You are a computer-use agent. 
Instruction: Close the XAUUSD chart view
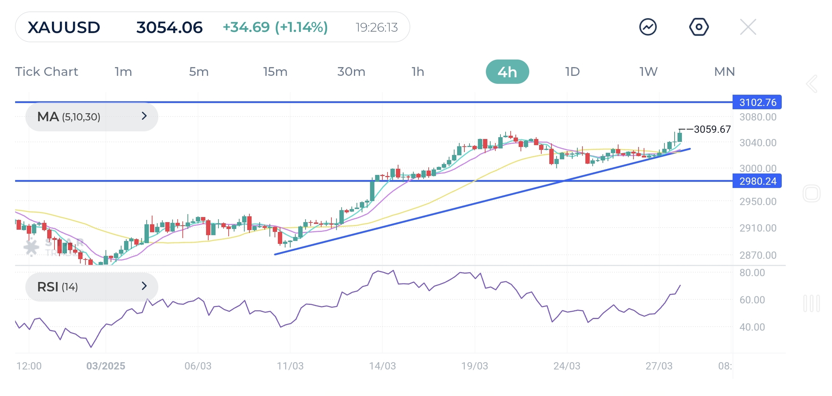click(748, 27)
